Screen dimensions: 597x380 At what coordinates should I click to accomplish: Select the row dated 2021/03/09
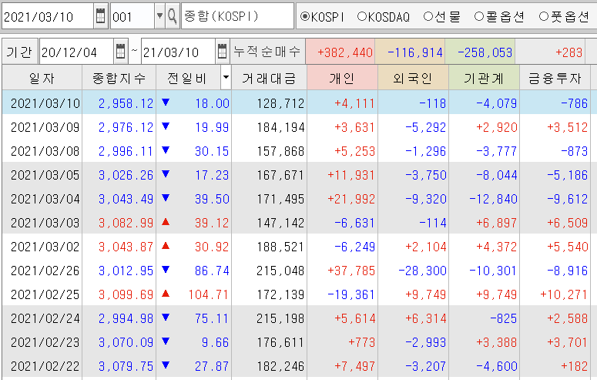(x=299, y=126)
